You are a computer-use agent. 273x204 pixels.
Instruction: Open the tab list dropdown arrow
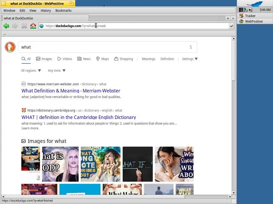(233, 18)
